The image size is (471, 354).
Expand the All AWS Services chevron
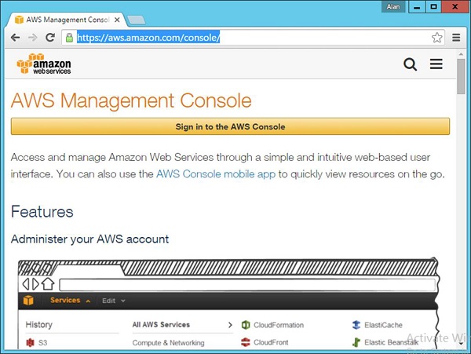click(x=229, y=324)
